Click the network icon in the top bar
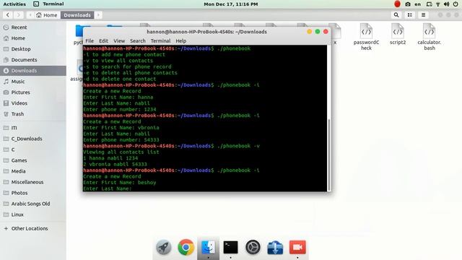Viewport: 462px width, 260px height. click(x=438, y=4)
